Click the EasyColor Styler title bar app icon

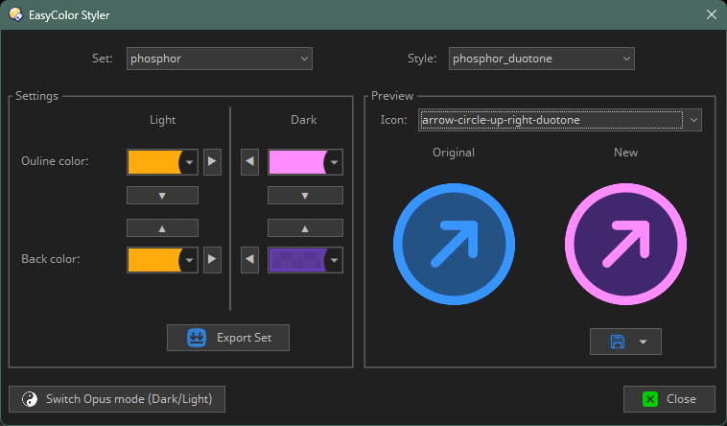[x=15, y=14]
